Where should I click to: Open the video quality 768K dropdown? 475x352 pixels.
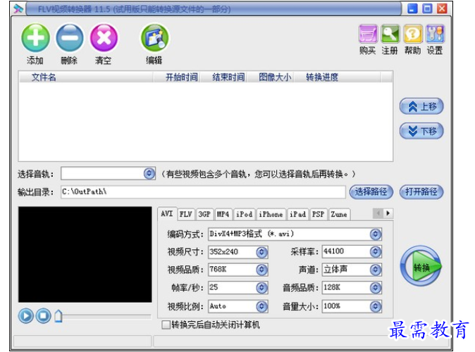point(261,270)
